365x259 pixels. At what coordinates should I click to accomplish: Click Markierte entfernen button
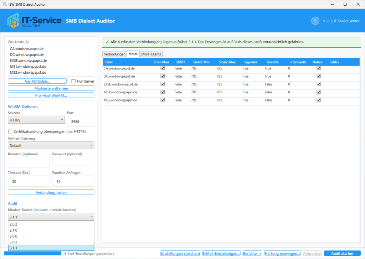click(x=51, y=88)
